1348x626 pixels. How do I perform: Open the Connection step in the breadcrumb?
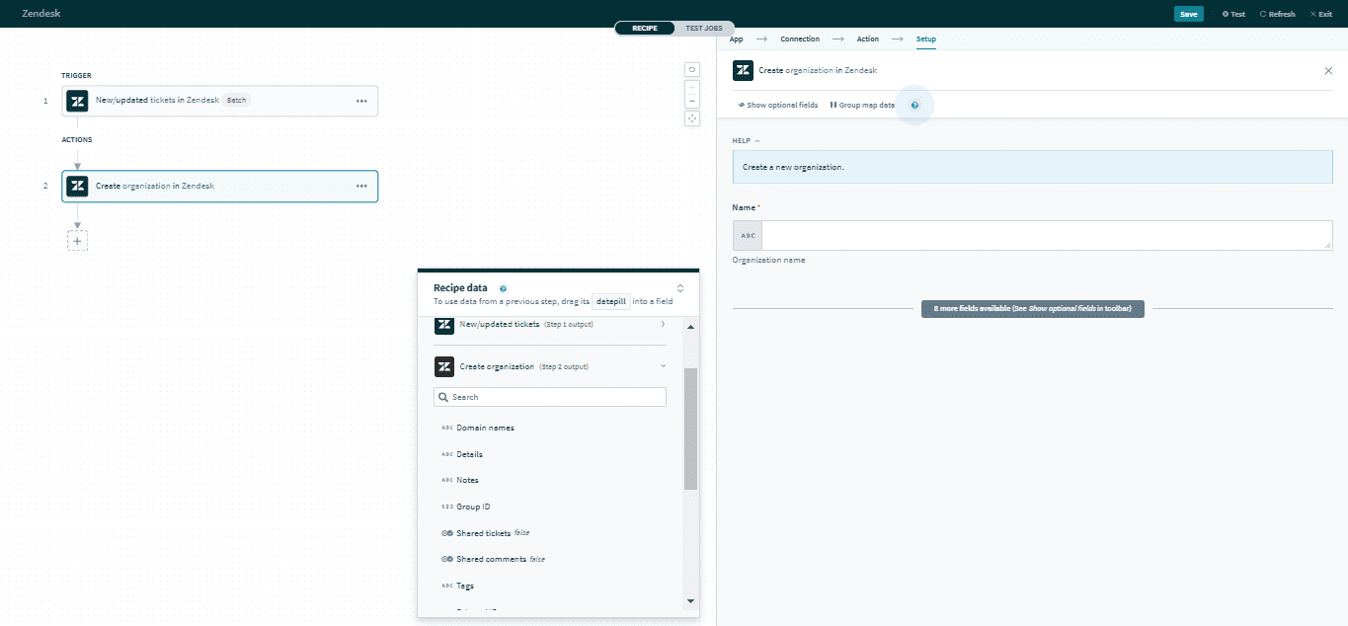tap(800, 38)
